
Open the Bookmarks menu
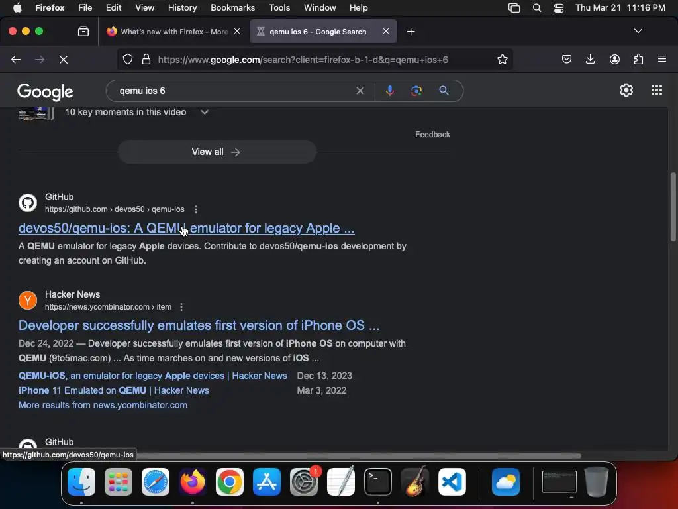pyautogui.click(x=232, y=8)
